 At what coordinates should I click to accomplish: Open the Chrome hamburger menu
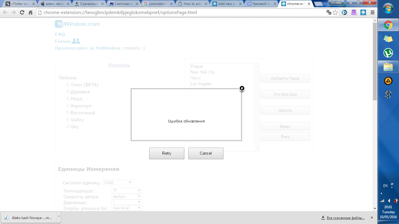click(372, 13)
